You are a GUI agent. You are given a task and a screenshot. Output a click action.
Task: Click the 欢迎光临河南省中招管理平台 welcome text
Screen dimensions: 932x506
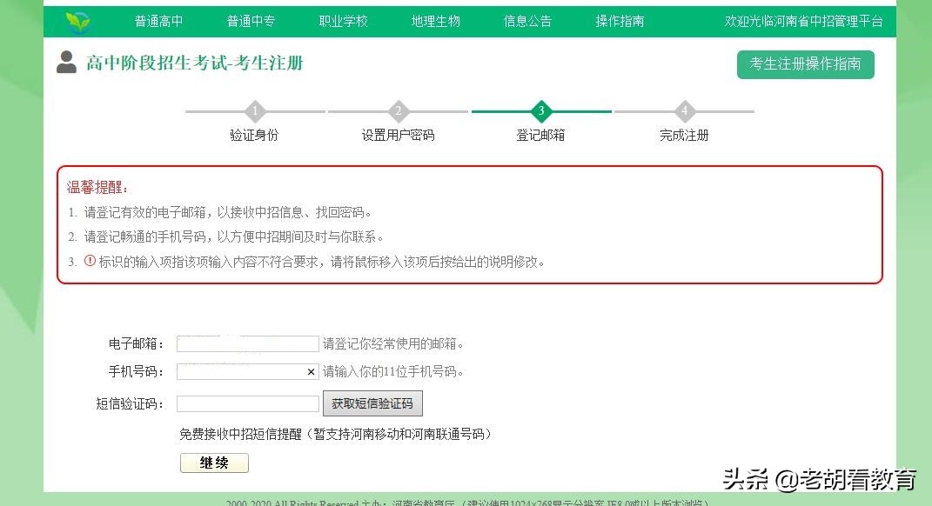click(x=806, y=20)
